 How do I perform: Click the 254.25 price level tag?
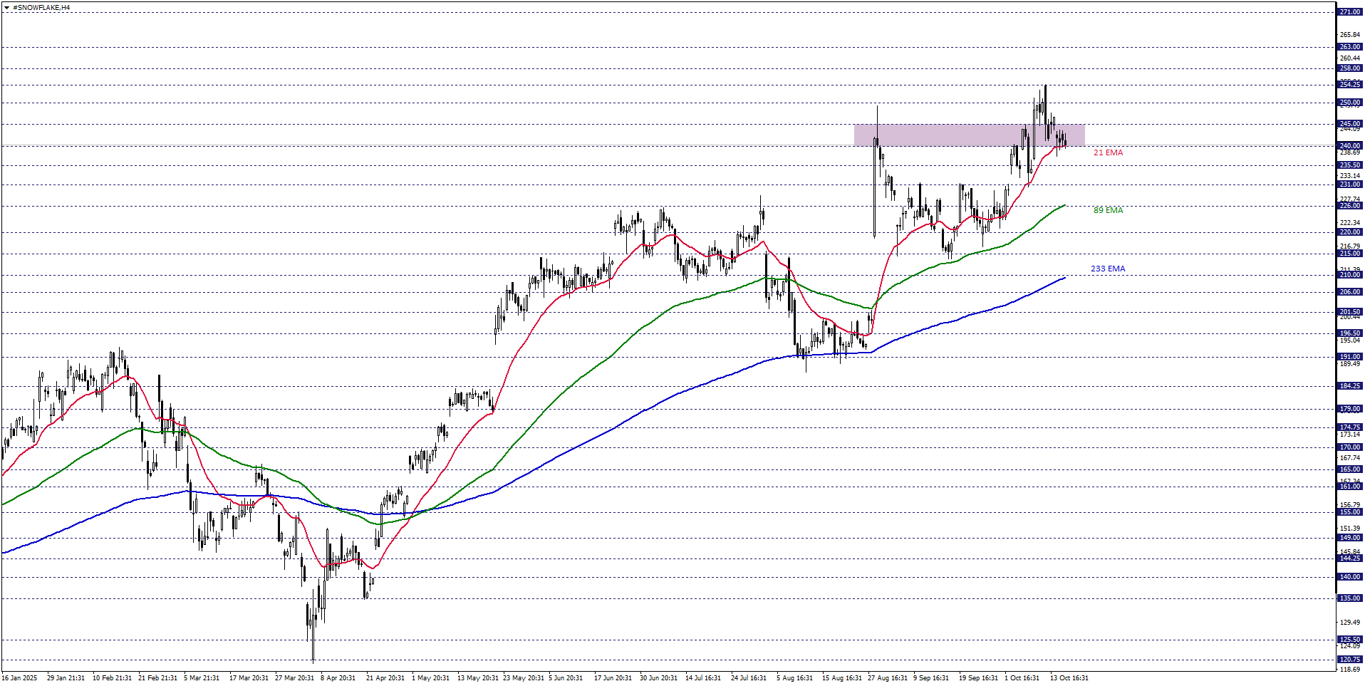(1349, 84)
